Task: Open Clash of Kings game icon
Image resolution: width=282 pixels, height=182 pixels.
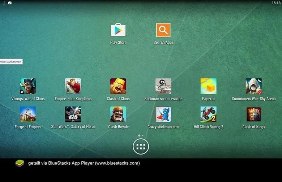Action: tap(253, 114)
